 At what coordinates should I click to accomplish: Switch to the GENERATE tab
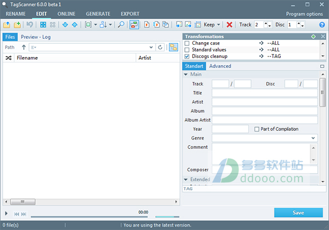tap(98, 14)
